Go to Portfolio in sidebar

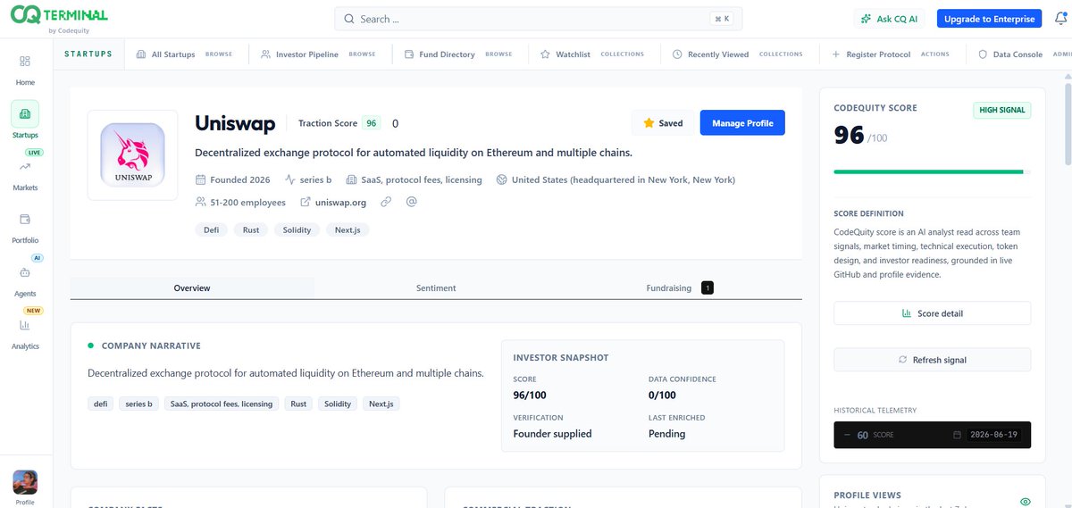pos(25,227)
